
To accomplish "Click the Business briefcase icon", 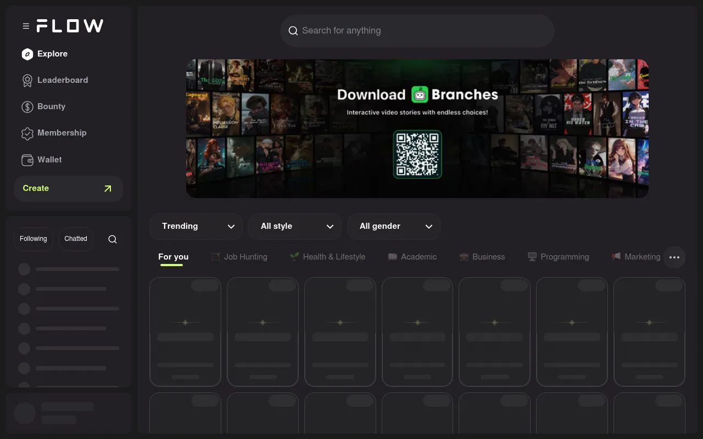I will pyautogui.click(x=464, y=257).
